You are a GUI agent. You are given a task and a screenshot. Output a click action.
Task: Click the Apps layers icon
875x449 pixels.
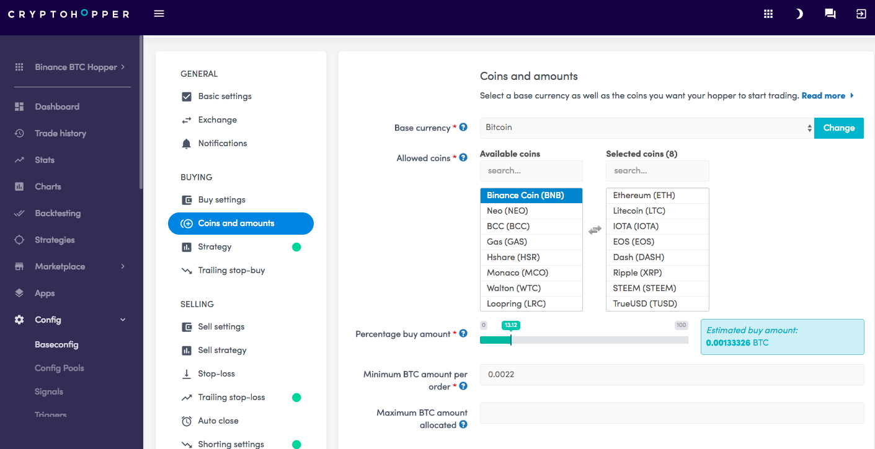tap(19, 293)
